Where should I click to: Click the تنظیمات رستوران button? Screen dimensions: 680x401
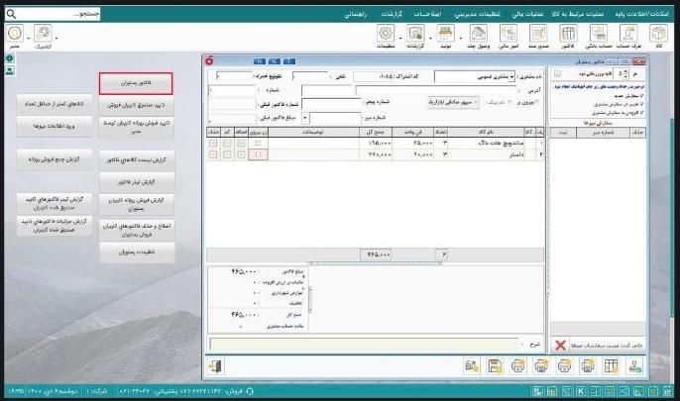[136, 252]
